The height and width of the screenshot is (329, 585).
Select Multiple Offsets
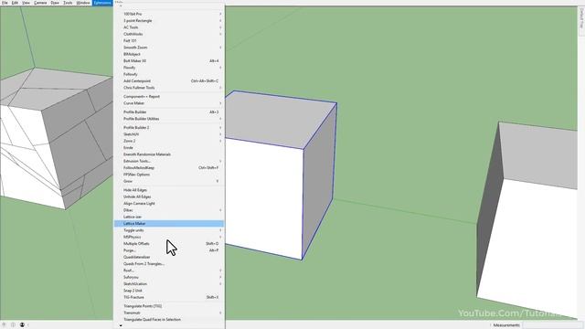[x=168, y=244]
